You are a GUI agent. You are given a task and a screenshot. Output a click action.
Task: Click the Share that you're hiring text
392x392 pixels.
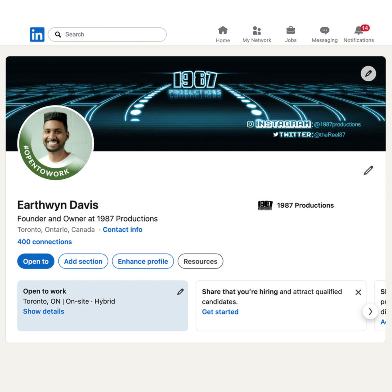[240, 292]
